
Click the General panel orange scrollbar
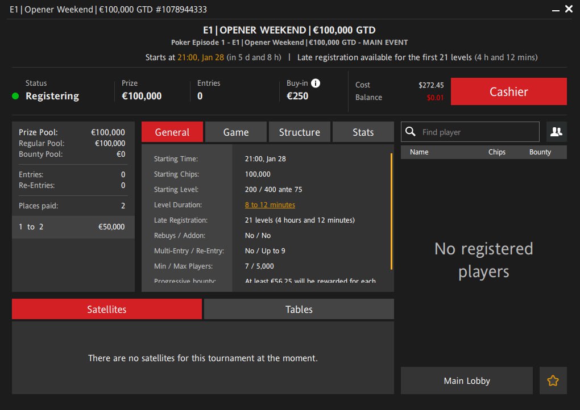[x=391, y=211]
